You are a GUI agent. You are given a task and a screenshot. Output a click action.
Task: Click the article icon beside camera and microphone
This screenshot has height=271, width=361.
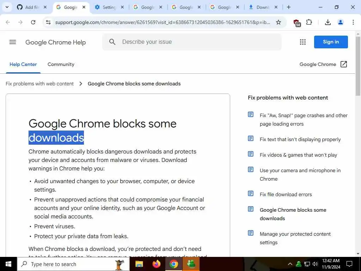click(251, 169)
